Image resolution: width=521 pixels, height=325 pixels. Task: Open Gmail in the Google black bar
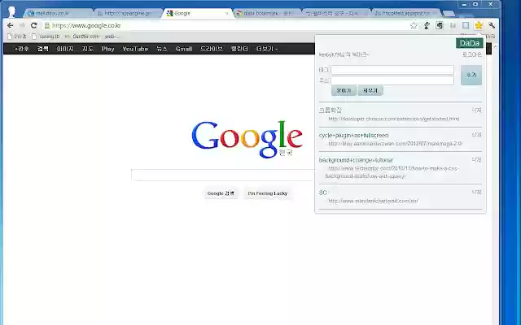pos(184,49)
